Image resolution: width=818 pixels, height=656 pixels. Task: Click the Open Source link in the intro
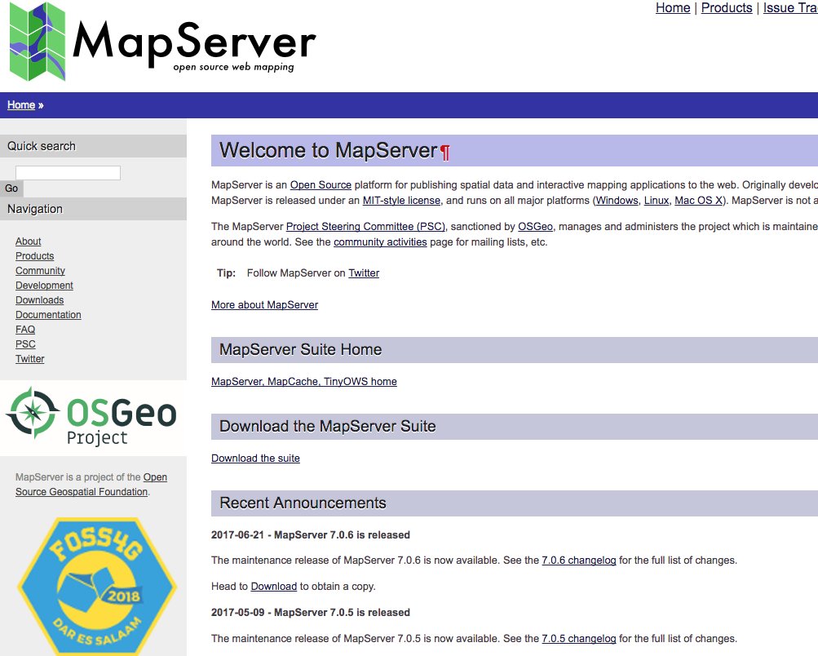(321, 184)
